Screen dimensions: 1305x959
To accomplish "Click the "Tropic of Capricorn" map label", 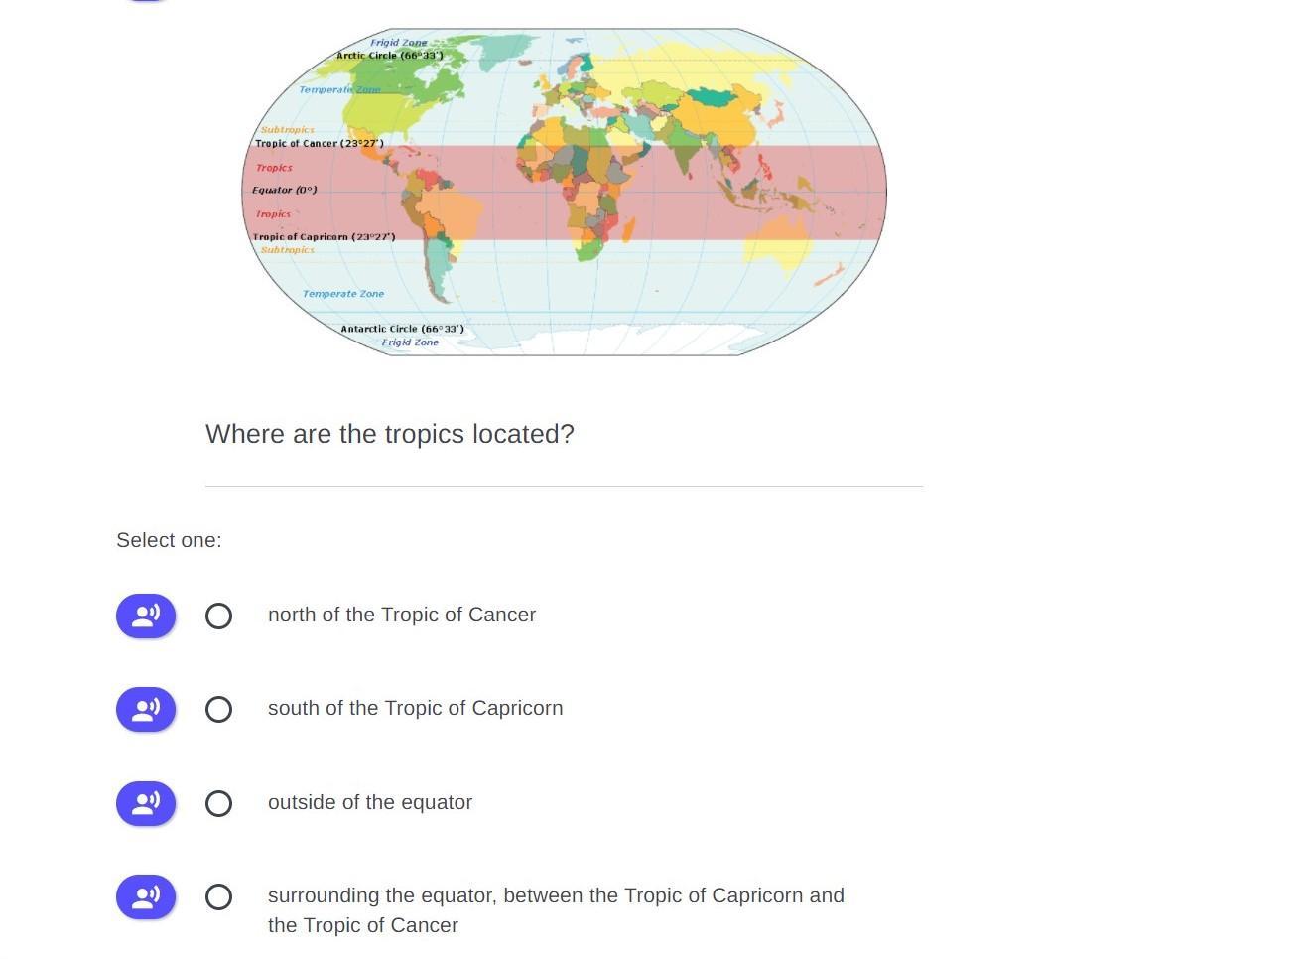I will coord(324,237).
